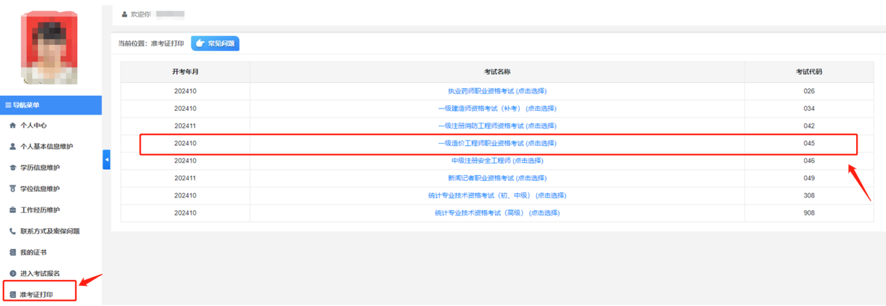Click exam code 049

tap(809, 178)
